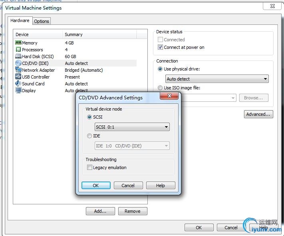Select the CD/DVD (IDE) disc icon
The height and width of the screenshot is (236, 284).
(18, 63)
